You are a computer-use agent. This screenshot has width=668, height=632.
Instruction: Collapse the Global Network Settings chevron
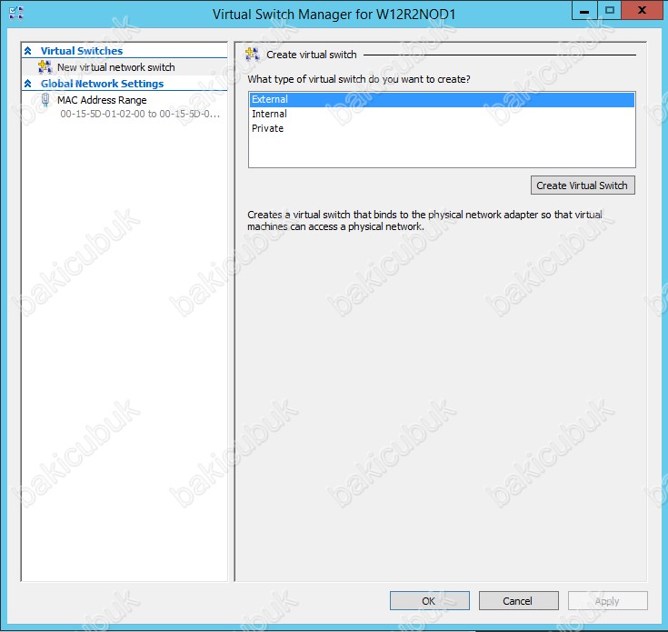coord(28,84)
